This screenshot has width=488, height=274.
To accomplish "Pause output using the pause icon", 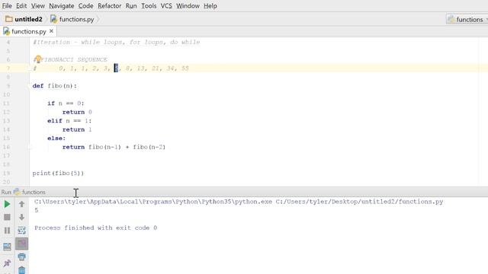I will 7,231.
